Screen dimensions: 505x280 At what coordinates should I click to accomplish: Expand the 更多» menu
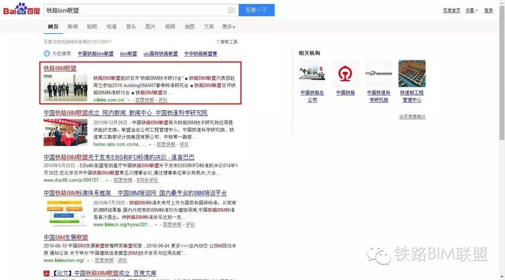tap(228, 27)
